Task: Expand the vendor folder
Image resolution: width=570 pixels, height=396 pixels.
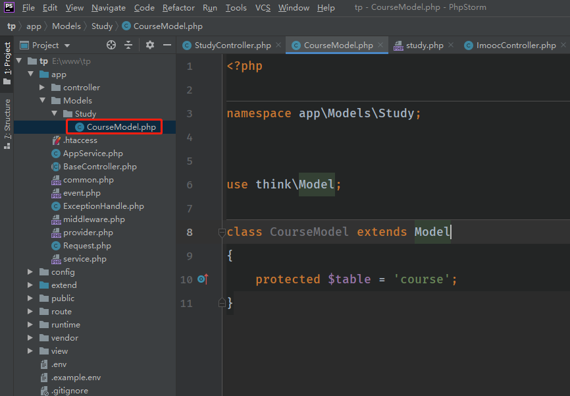Action: click(x=30, y=338)
